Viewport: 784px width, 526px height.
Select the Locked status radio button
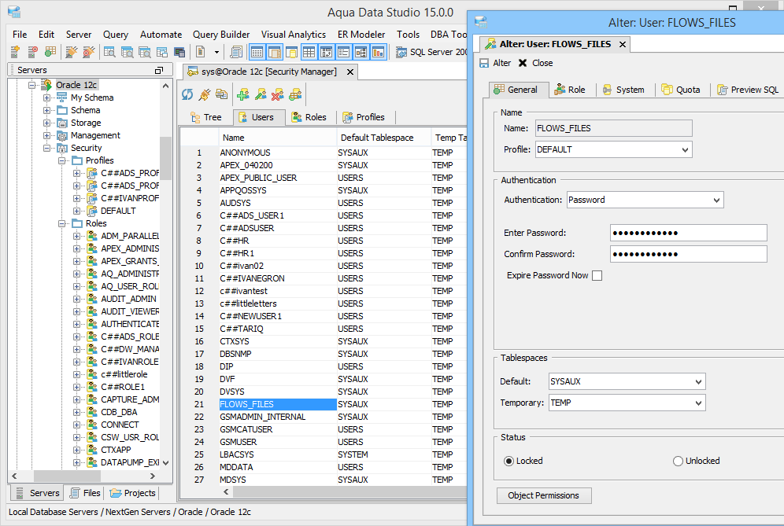[x=508, y=462]
